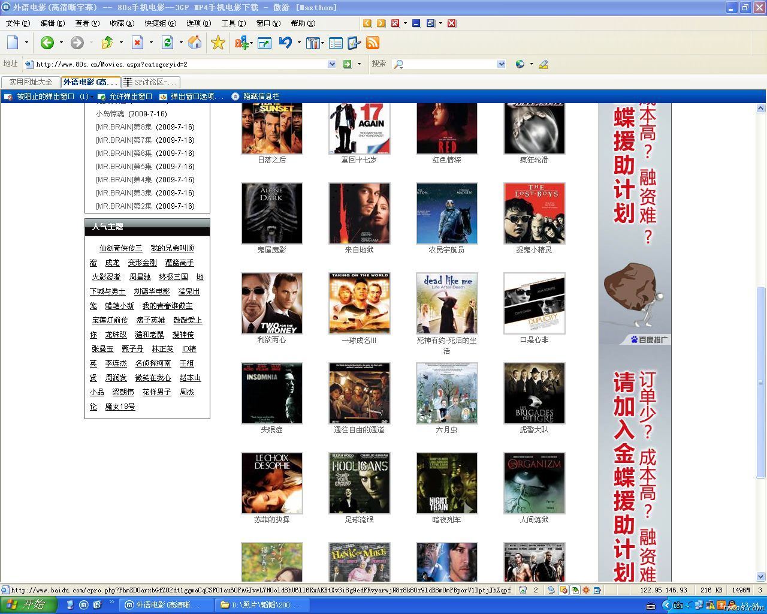Open the 工具 menu

tap(234, 23)
